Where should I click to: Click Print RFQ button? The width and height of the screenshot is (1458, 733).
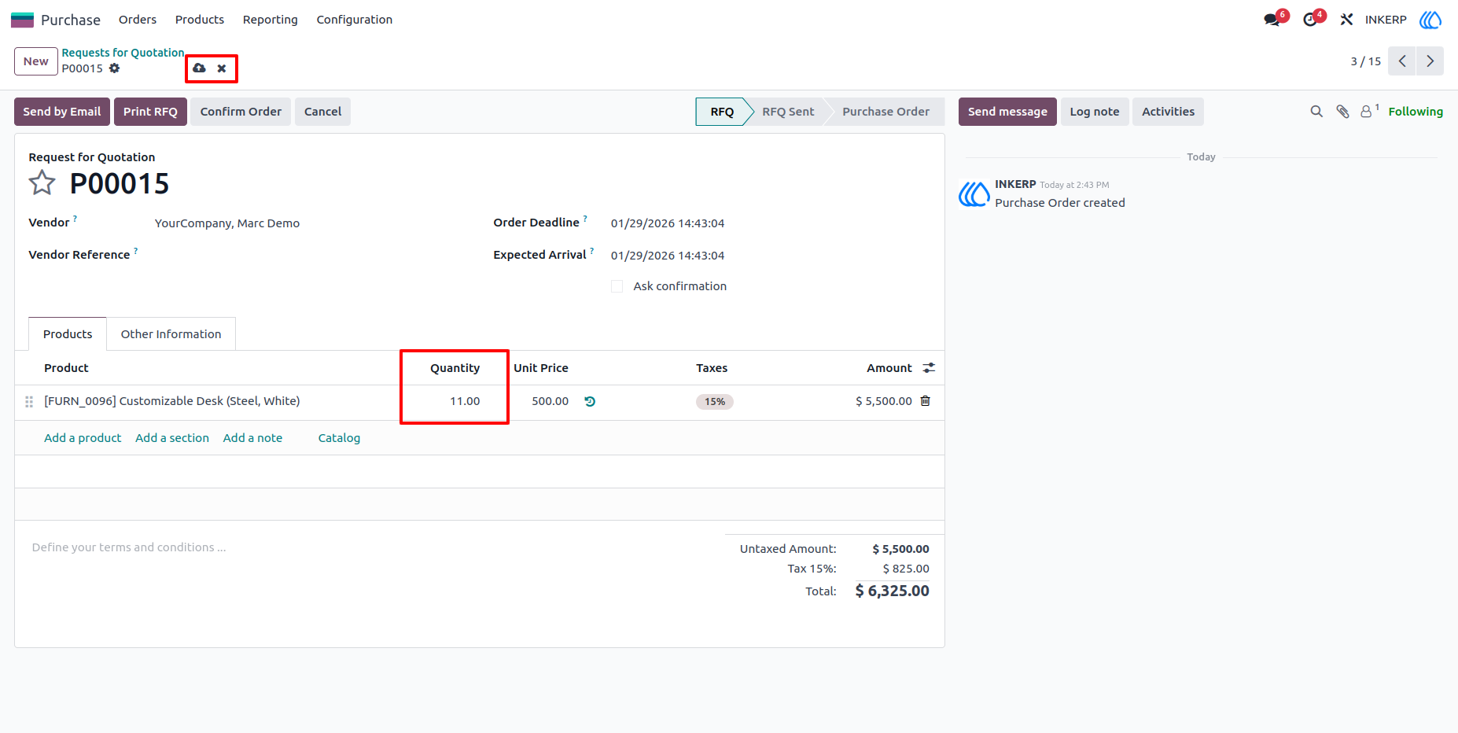point(150,112)
